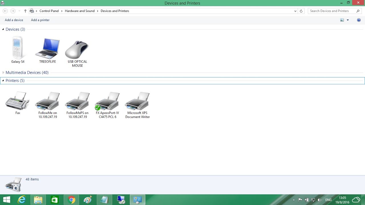Click breadcrumb arrow after Hardware and Sound
This screenshot has width=365, height=205.
pos(98,11)
